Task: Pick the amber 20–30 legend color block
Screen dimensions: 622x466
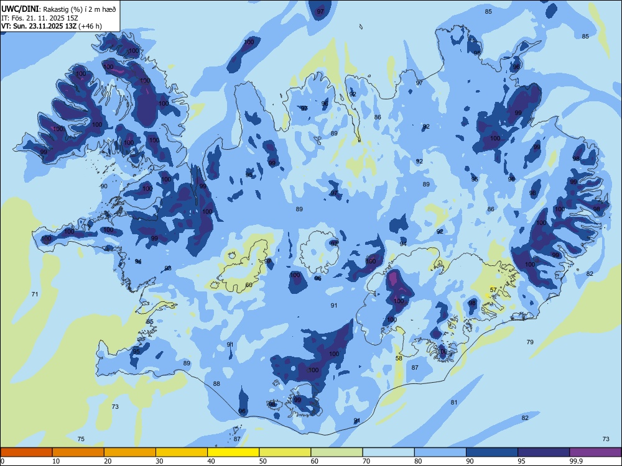Action: [x=130, y=452]
